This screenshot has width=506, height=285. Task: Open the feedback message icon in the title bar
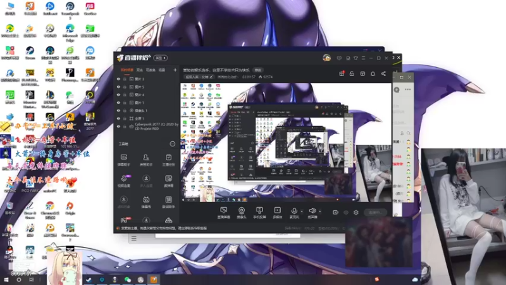coord(339,58)
